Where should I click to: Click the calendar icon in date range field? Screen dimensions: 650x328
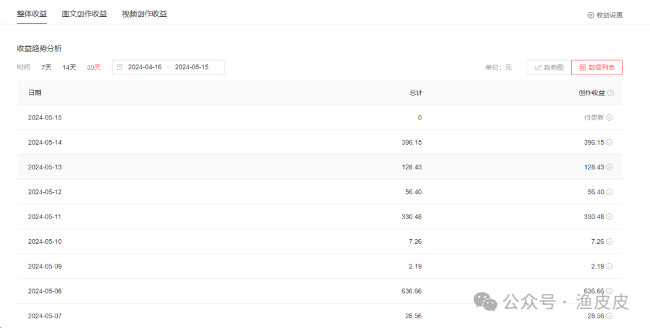[120, 67]
